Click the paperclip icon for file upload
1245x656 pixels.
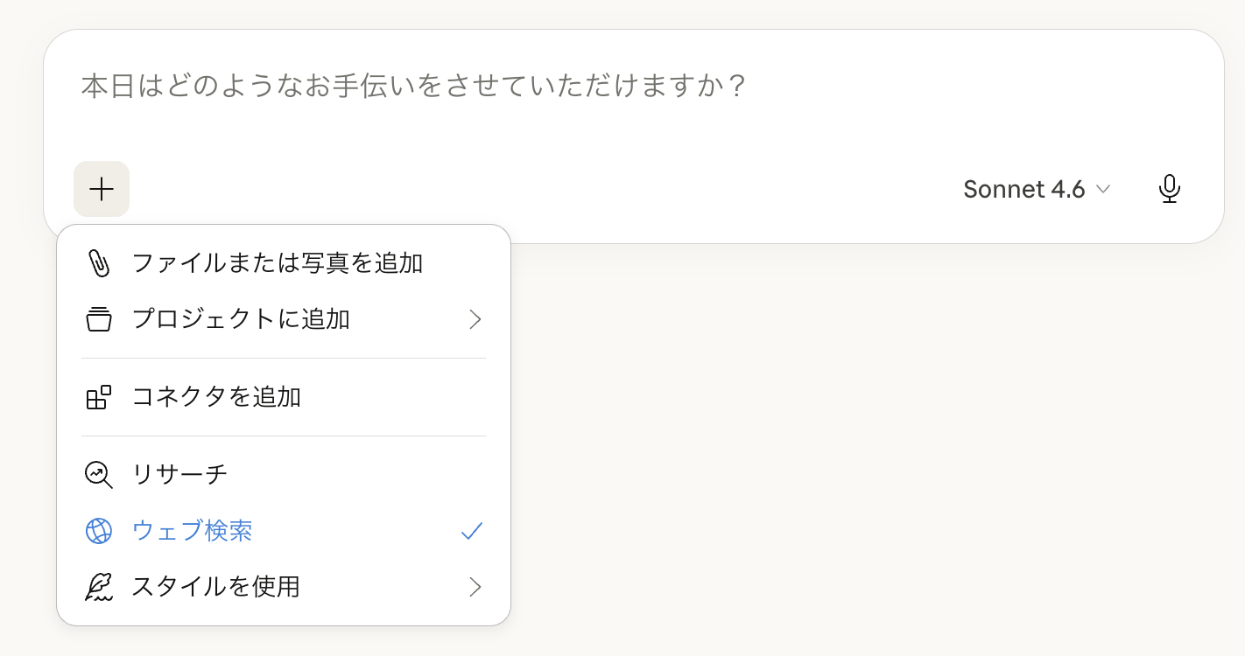(99, 263)
